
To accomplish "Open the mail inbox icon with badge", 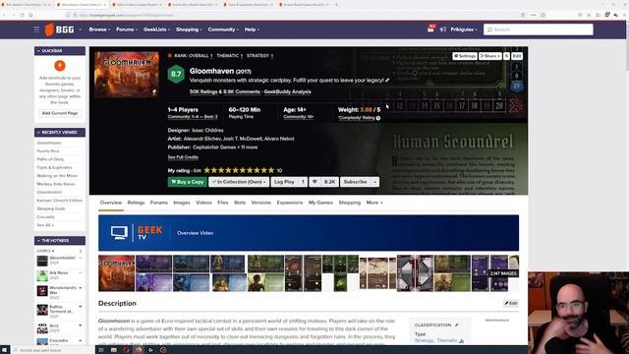I will (x=430, y=29).
